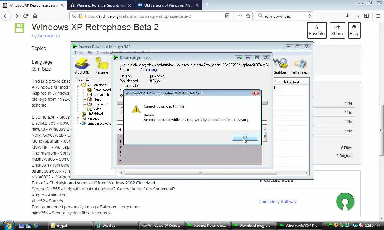
Task: Select the Music category folder
Action: [x=94, y=99]
